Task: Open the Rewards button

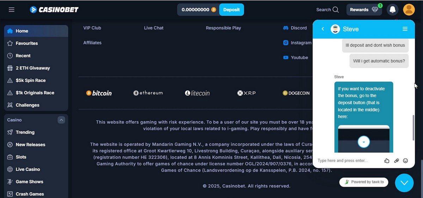Action: (364, 10)
